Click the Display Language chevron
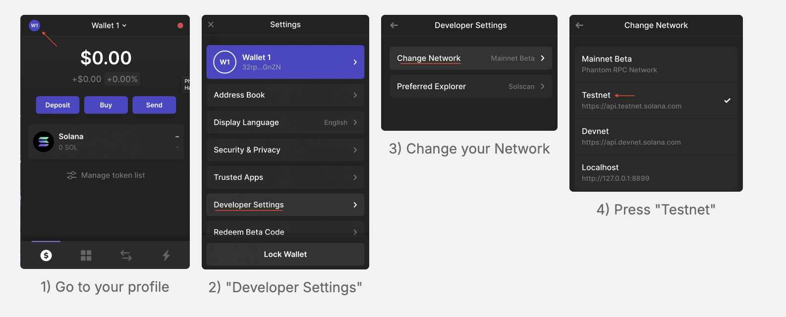Viewport: 786px width, 317px height. tap(355, 122)
